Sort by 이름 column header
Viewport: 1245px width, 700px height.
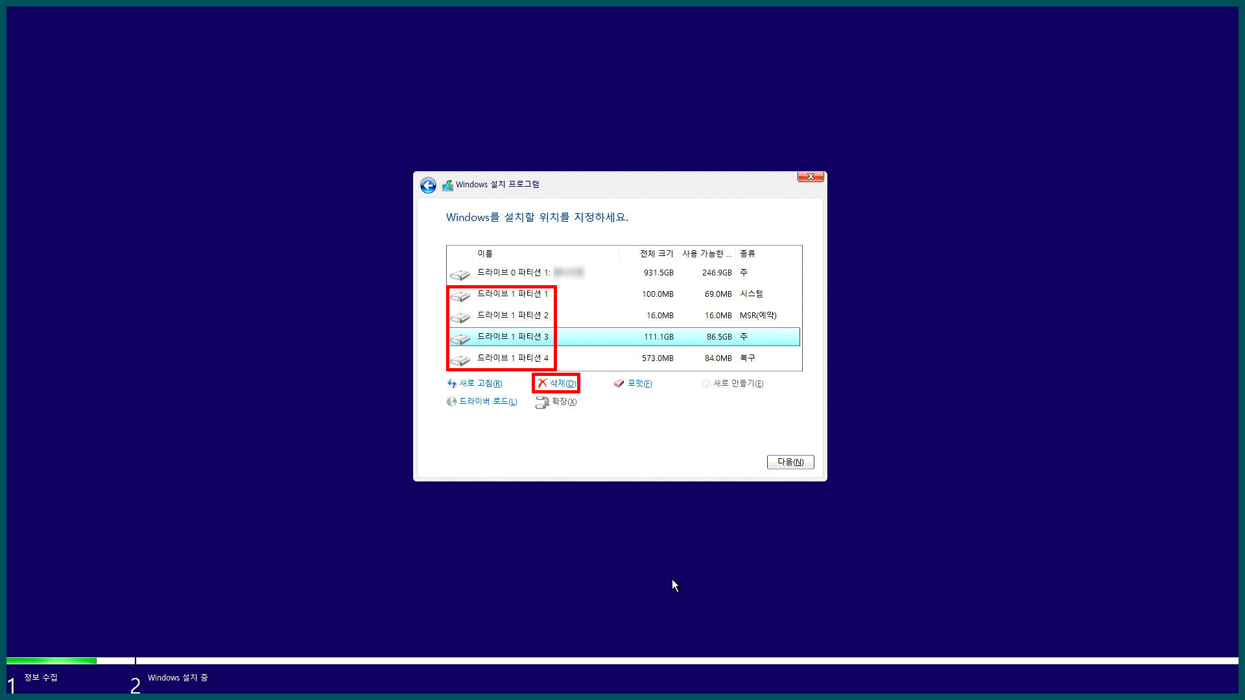click(x=547, y=253)
